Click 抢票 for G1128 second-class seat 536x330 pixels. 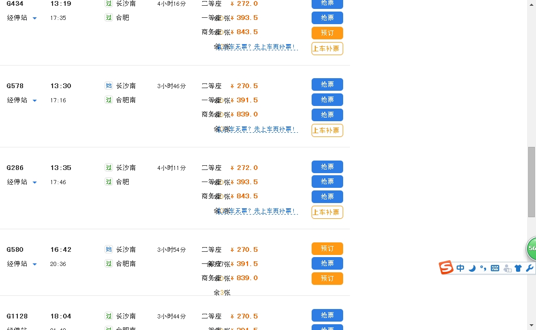pyautogui.click(x=327, y=315)
